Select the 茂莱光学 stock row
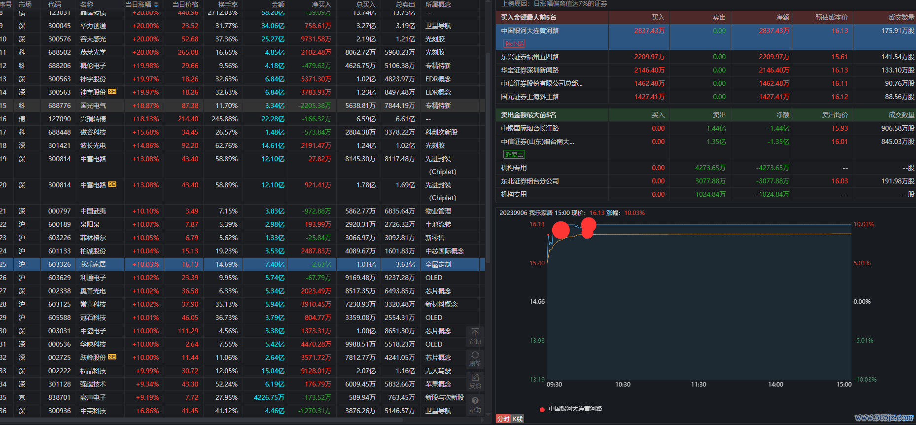This screenshot has width=916, height=425. [x=243, y=52]
